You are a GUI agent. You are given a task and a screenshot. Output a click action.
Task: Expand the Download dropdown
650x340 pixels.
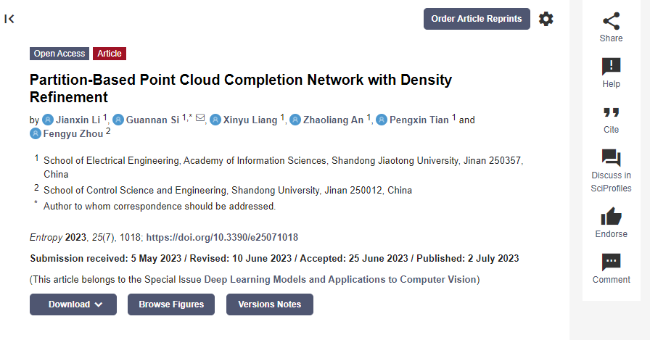coord(73,304)
